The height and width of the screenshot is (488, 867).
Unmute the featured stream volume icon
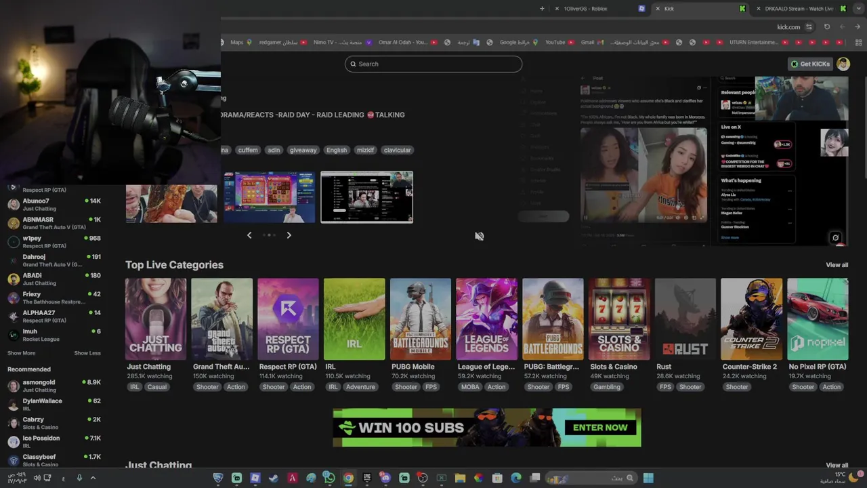pyautogui.click(x=479, y=236)
